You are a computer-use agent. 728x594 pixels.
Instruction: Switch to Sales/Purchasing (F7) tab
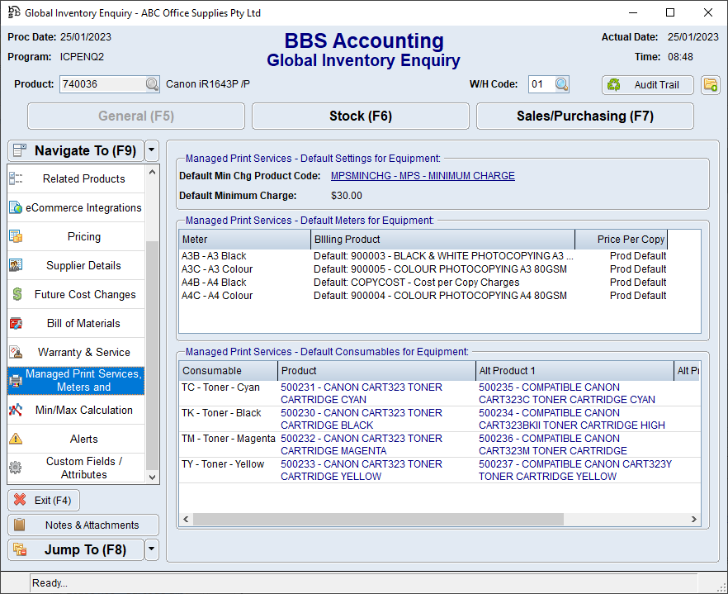tap(584, 116)
